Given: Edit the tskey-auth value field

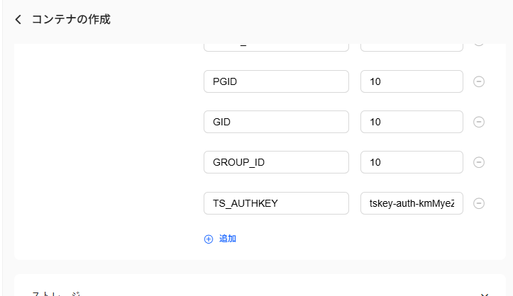Looking at the screenshot, I should 412,203.
